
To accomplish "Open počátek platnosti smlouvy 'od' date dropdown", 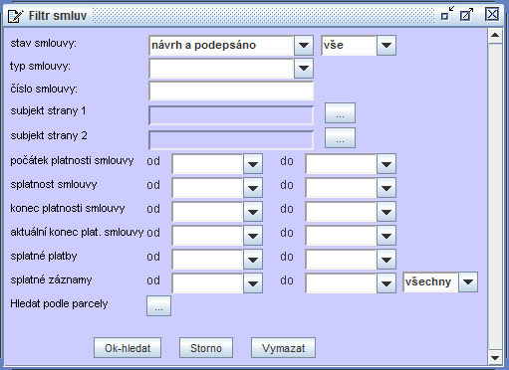I will point(253,164).
